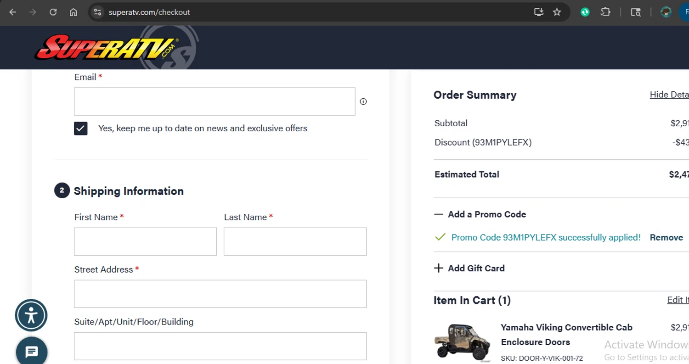Focus the Email input field
The image size is (689, 364).
coord(215,101)
